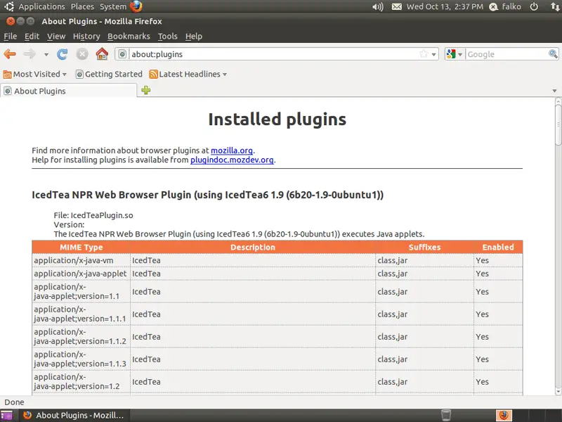
Task: Click the MIME Type column header
Action: 81,248
